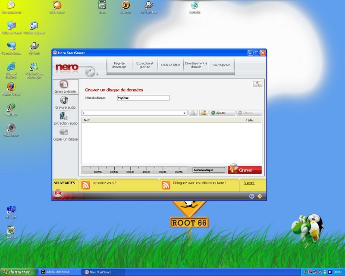
Task: Click the Ajouter button
Action: [x=223, y=113]
